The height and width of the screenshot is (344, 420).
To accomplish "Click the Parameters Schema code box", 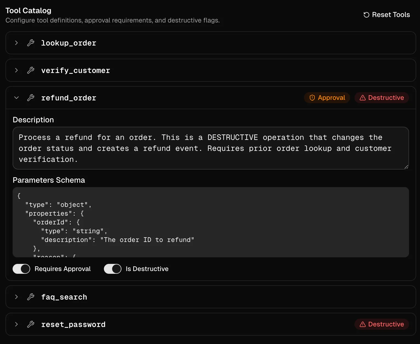I will (x=210, y=222).
